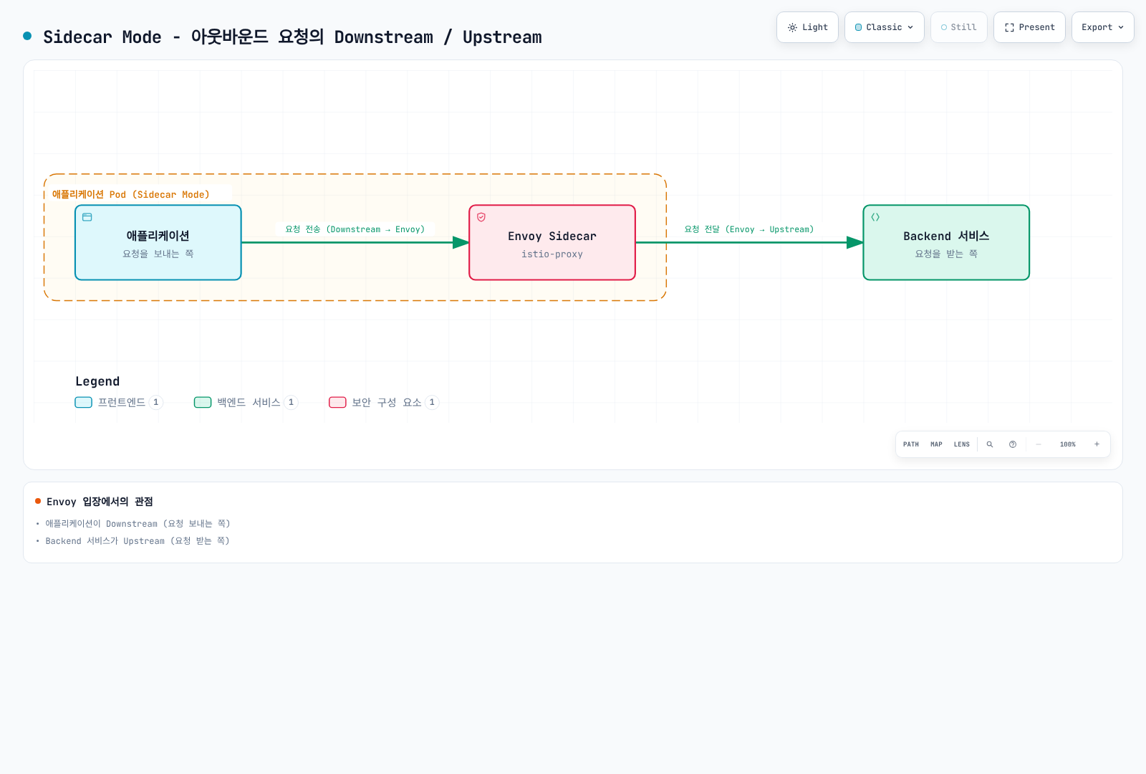Click the 요청 전달 (Envoy → Upstream) edge label

click(749, 229)
